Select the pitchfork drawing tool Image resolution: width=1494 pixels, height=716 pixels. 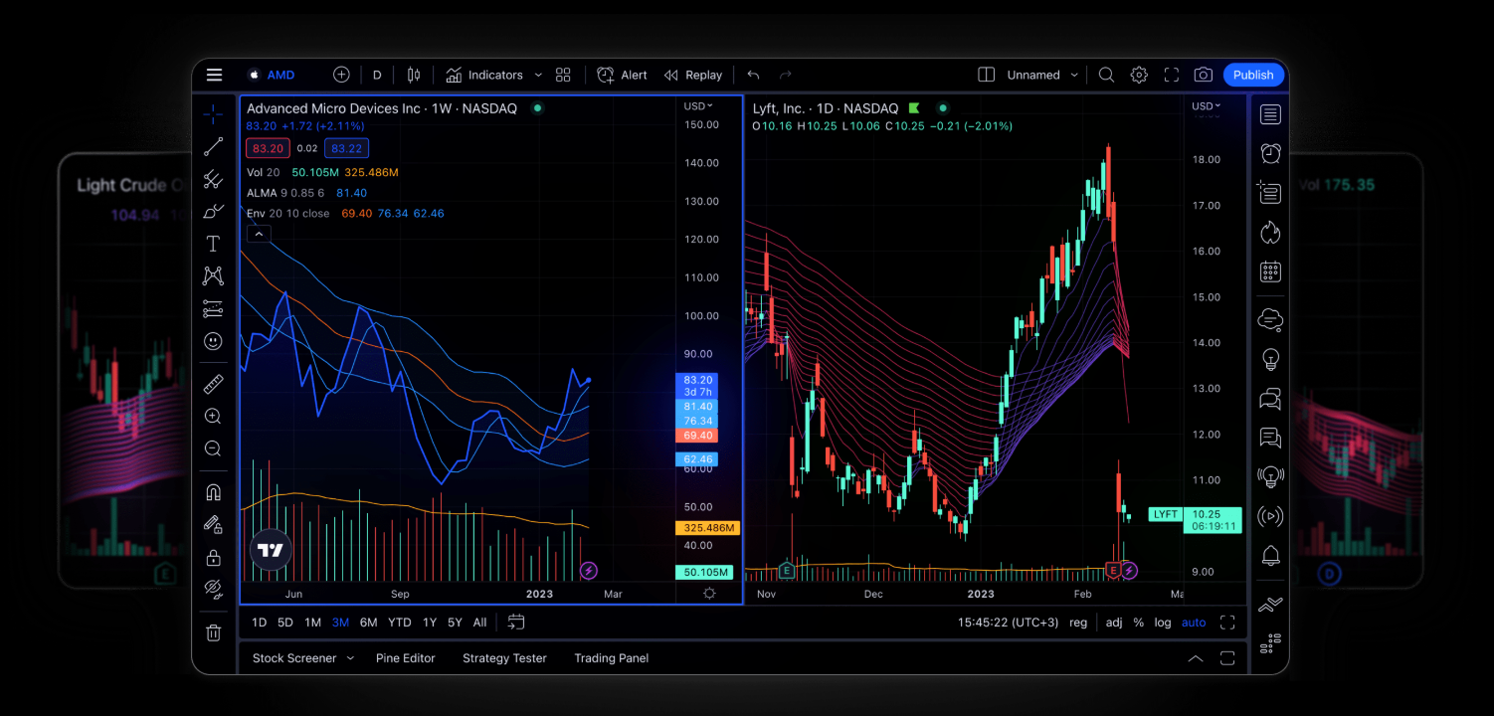[x=213, y=180]
